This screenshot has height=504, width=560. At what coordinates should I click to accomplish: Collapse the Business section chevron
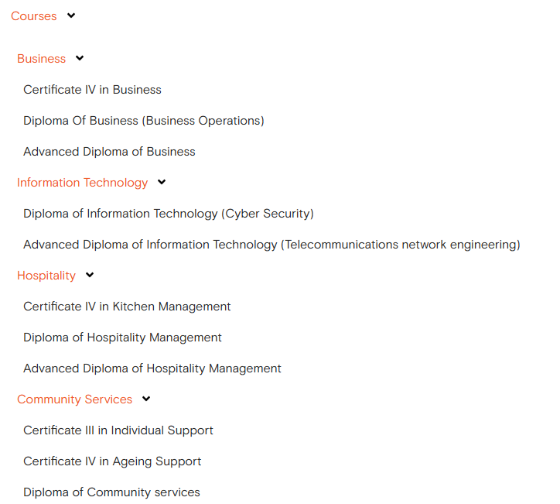coord(80,58)
